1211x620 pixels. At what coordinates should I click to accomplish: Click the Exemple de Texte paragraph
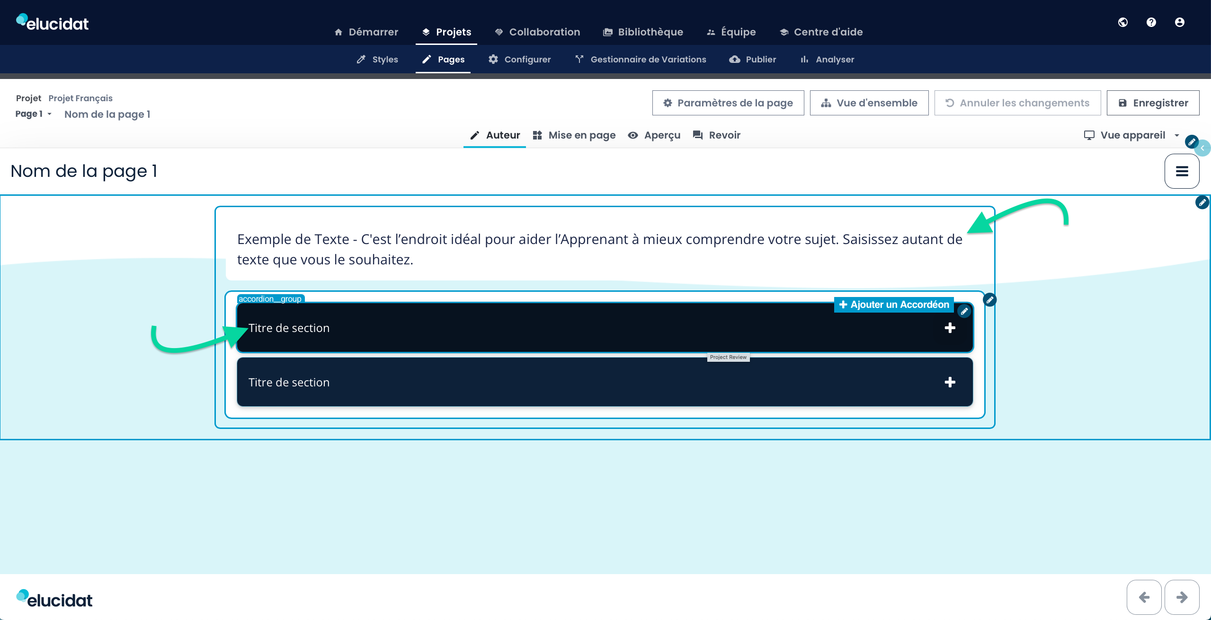click(x=600, y=249)
